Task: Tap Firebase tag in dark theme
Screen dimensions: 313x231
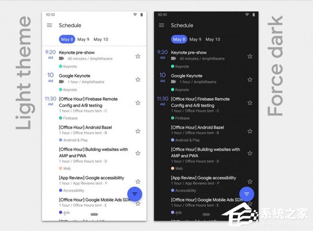Action: click(x=180, y=118)
